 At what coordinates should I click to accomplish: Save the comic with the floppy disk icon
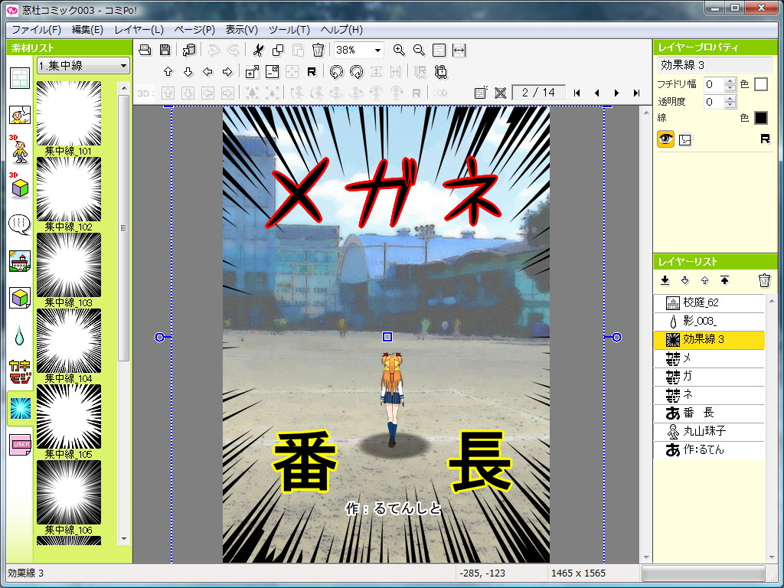[x=165, y=50]
